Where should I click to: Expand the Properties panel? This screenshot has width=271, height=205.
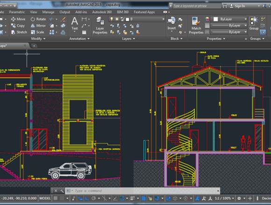pyautogui.click(x=216, y=39)
